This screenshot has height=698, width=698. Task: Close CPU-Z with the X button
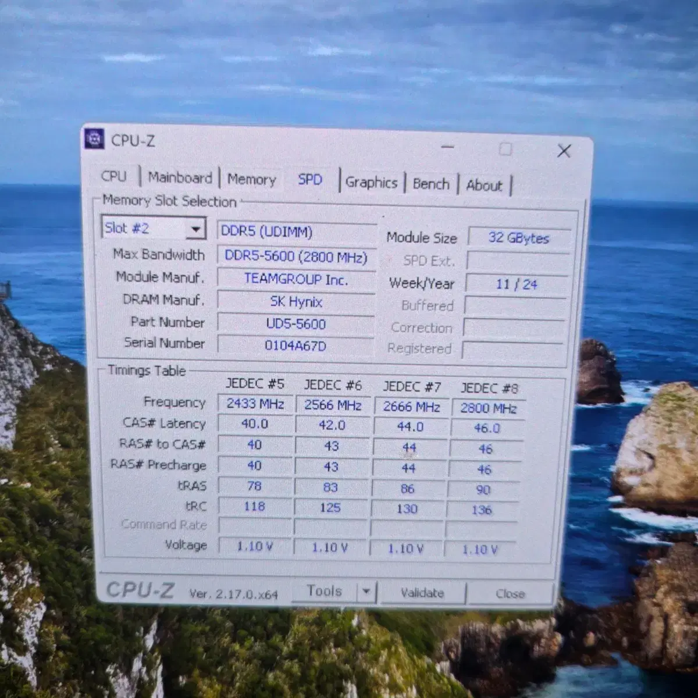tap(564, 151)
